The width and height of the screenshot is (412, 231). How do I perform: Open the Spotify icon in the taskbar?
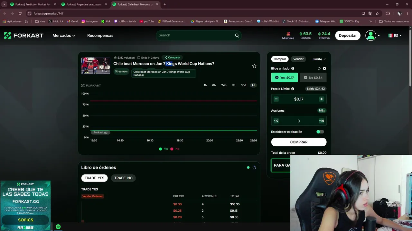coord(58,227)
